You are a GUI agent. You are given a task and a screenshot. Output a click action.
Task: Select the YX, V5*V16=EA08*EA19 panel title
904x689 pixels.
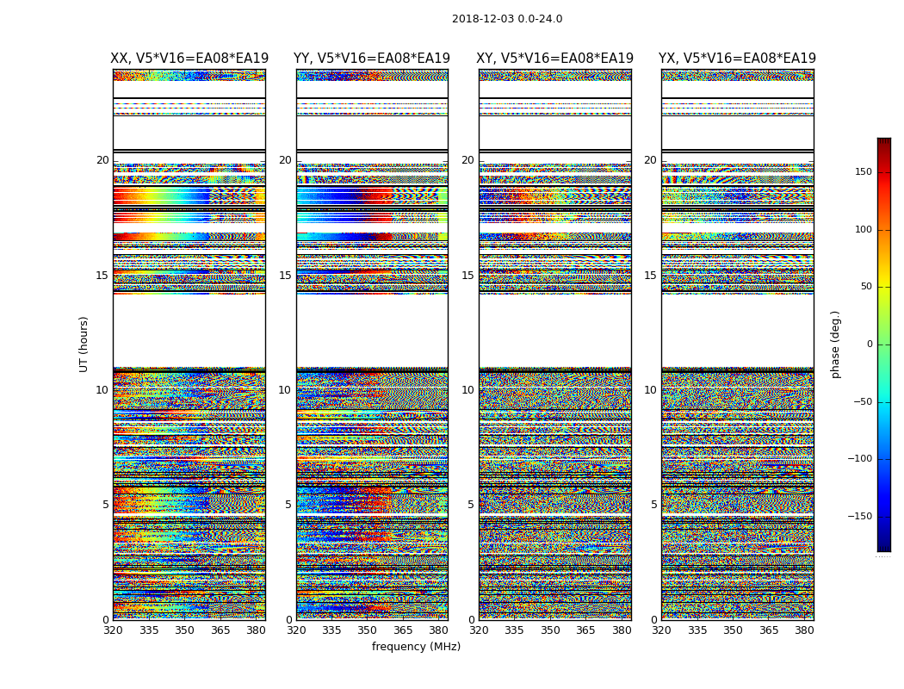737,59
